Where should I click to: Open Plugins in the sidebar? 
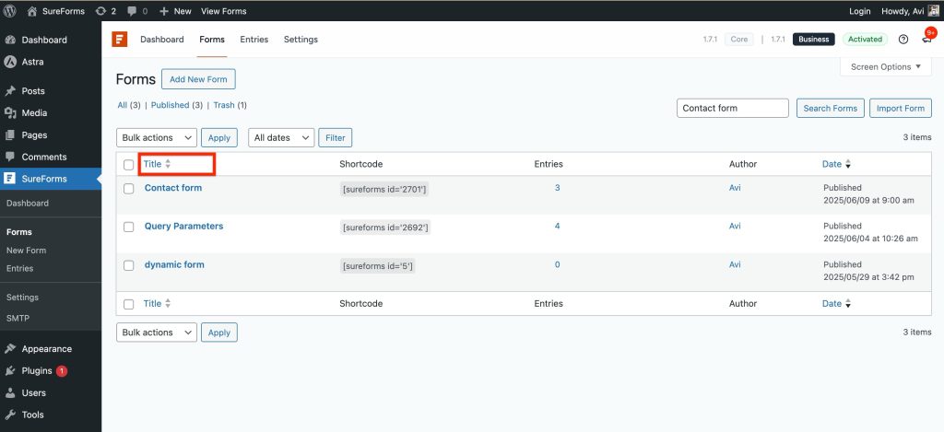[37, 371]
